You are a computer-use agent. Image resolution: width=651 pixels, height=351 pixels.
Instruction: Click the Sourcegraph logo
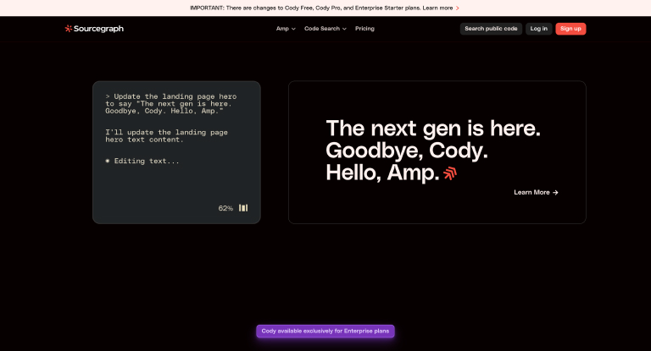point(94,29)
